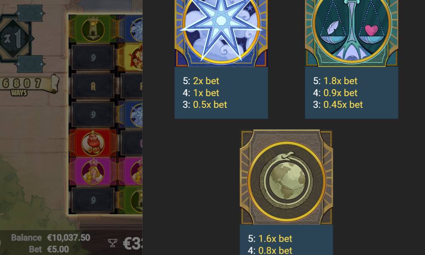The image size is (425, 255).
Task: Select the green tower symbol on first reel
Action: pos(93,29)
